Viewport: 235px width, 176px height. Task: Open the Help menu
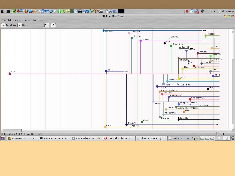41,20
